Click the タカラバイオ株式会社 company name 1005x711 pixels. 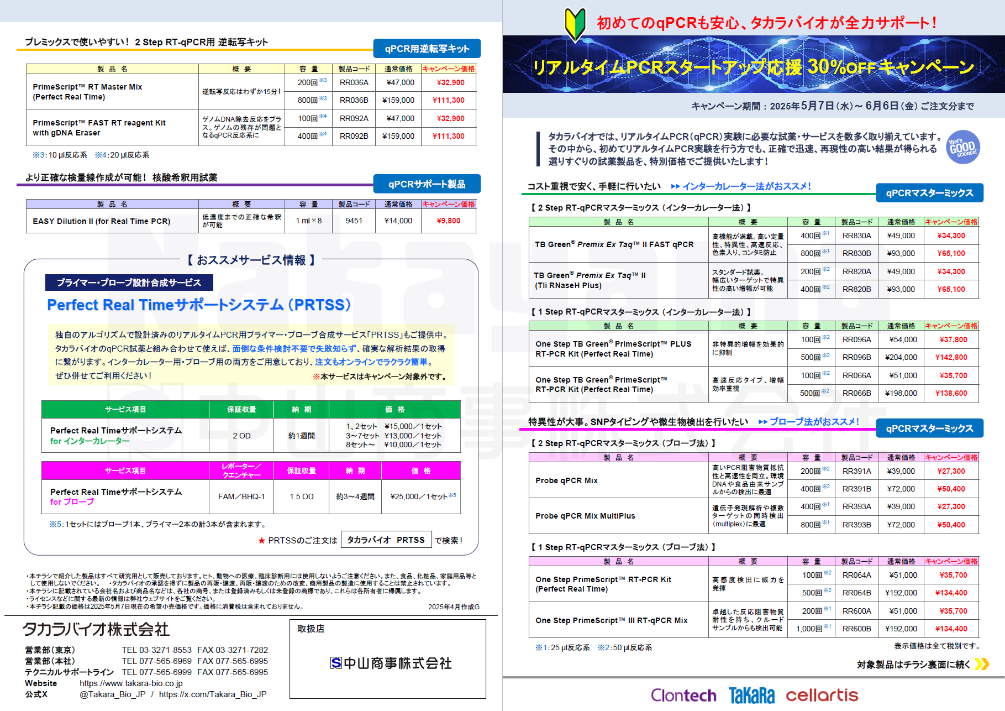(96, 629)
